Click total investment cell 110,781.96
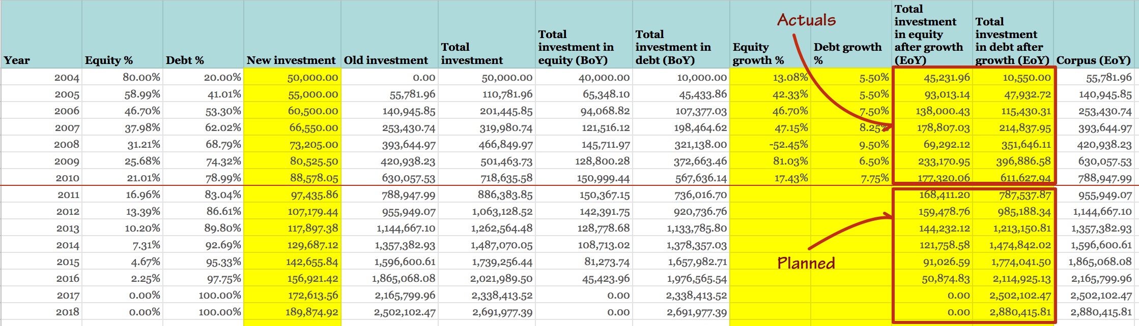The width and height of the screenshot is (1139, 326). (x=487, y=94)
